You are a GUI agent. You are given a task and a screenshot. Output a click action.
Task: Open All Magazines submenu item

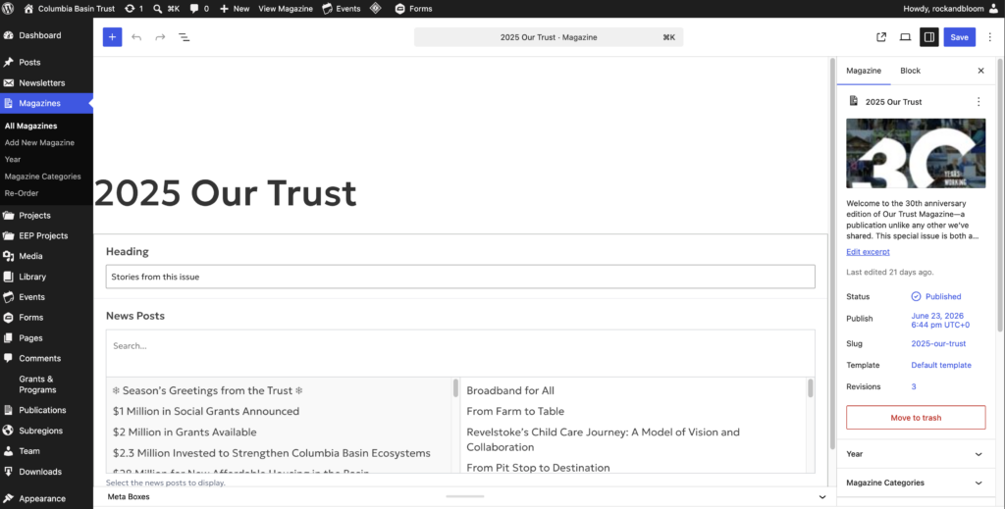30,127
